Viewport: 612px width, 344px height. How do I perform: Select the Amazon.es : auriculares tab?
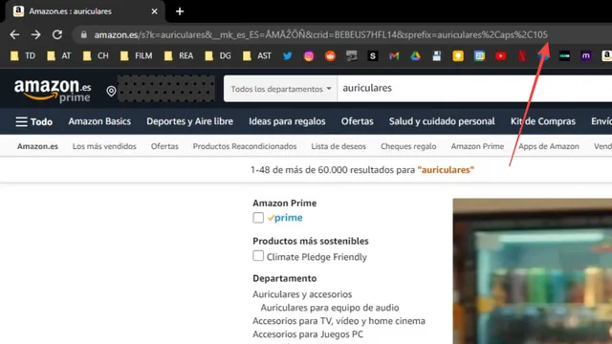(x=85, y=11)
